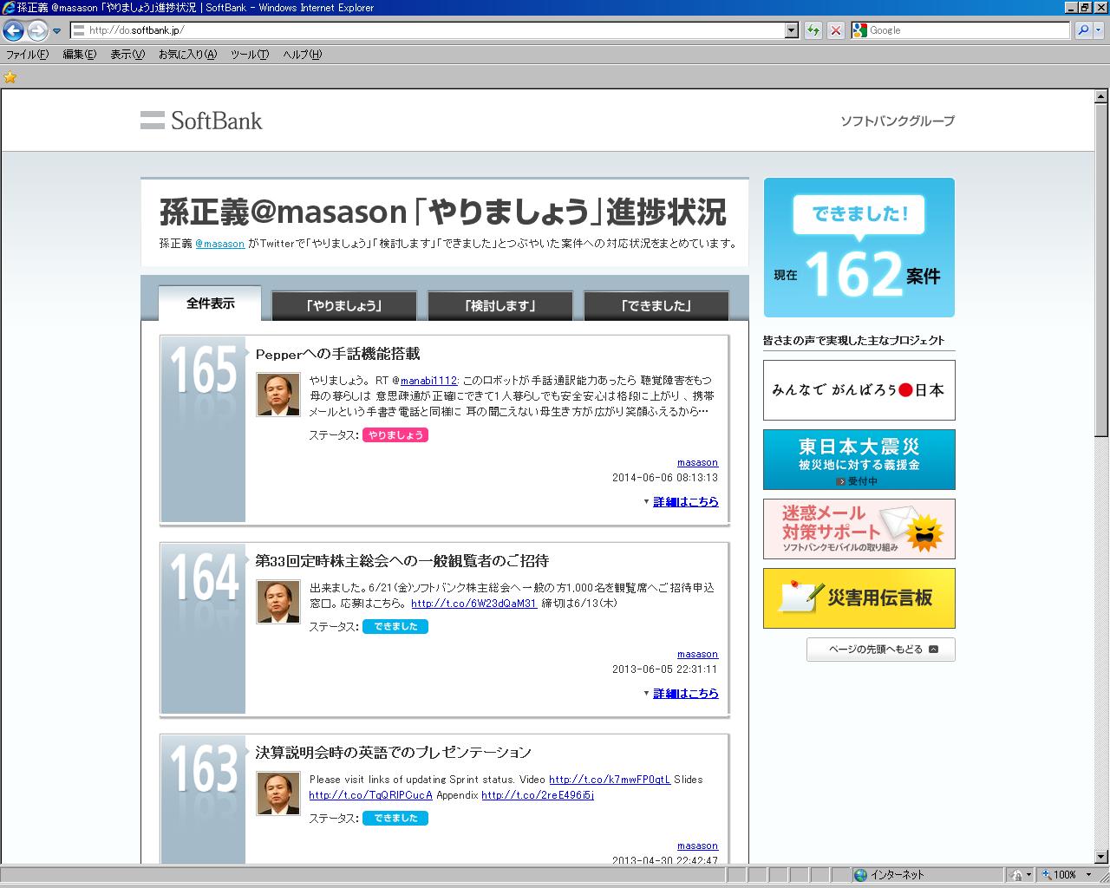Select the 「検討します」 tab
The image size is (1110, 888).
click(x=500, y=305)
